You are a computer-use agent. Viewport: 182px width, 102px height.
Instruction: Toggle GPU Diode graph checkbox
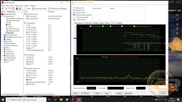tap(110, 26)
